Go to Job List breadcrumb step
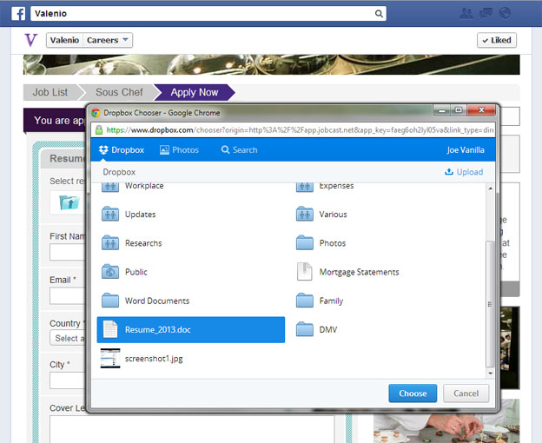 tap(50, 92)
